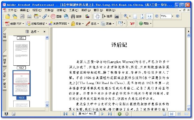Image resolution: width=194 pixels, height=120 pixels.
Task: Click the 73% zoom input field
Action: pos(166,16)
